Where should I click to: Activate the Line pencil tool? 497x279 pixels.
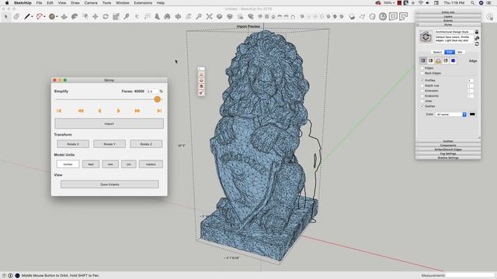(x=27, y=16)
